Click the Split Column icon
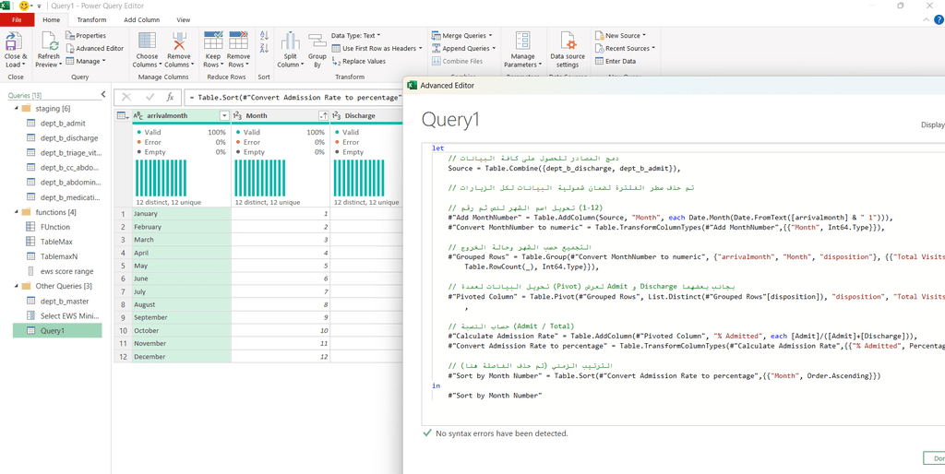 coord(291,41)
